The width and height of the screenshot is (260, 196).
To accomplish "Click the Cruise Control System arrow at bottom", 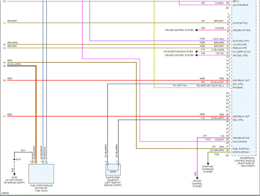I will pos(197,178).
